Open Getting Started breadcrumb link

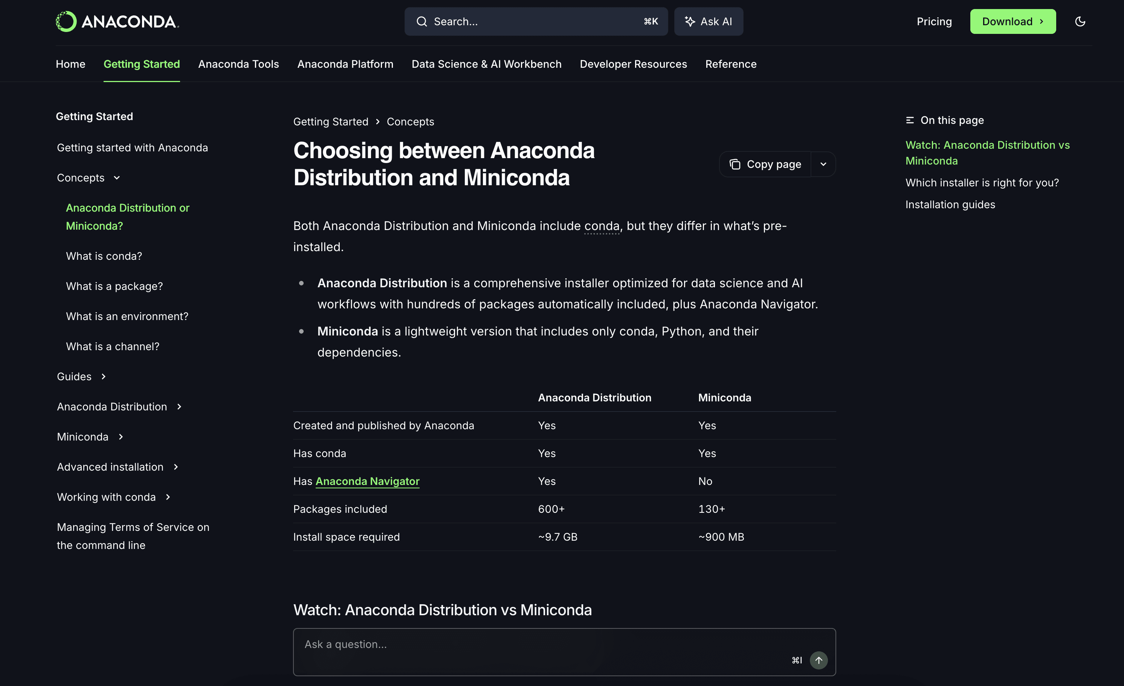coord(331,121)
